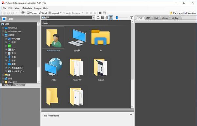Open the Image menu
The width and height of the screenshot is (197, 126).
[37, 8]
